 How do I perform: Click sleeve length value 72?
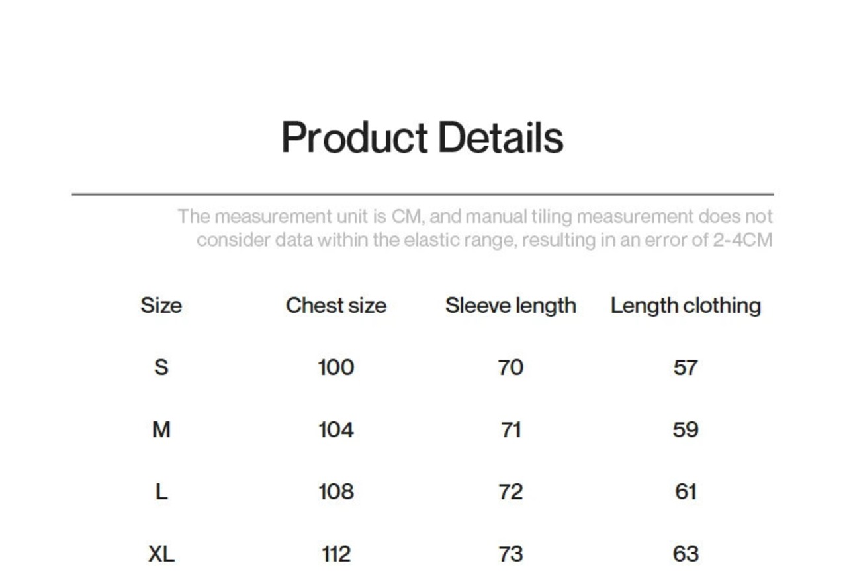(x=510, y=492)
